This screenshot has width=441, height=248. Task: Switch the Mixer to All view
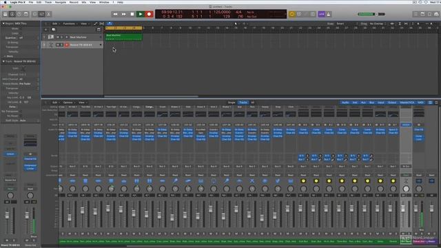pyautogui.click(x=253, y=103)
